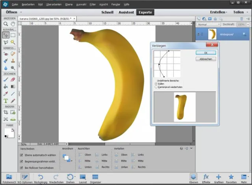The height and width of the screenshot is (185, 252).
Task: Select the Hand tool
Action: click(13, 24)
